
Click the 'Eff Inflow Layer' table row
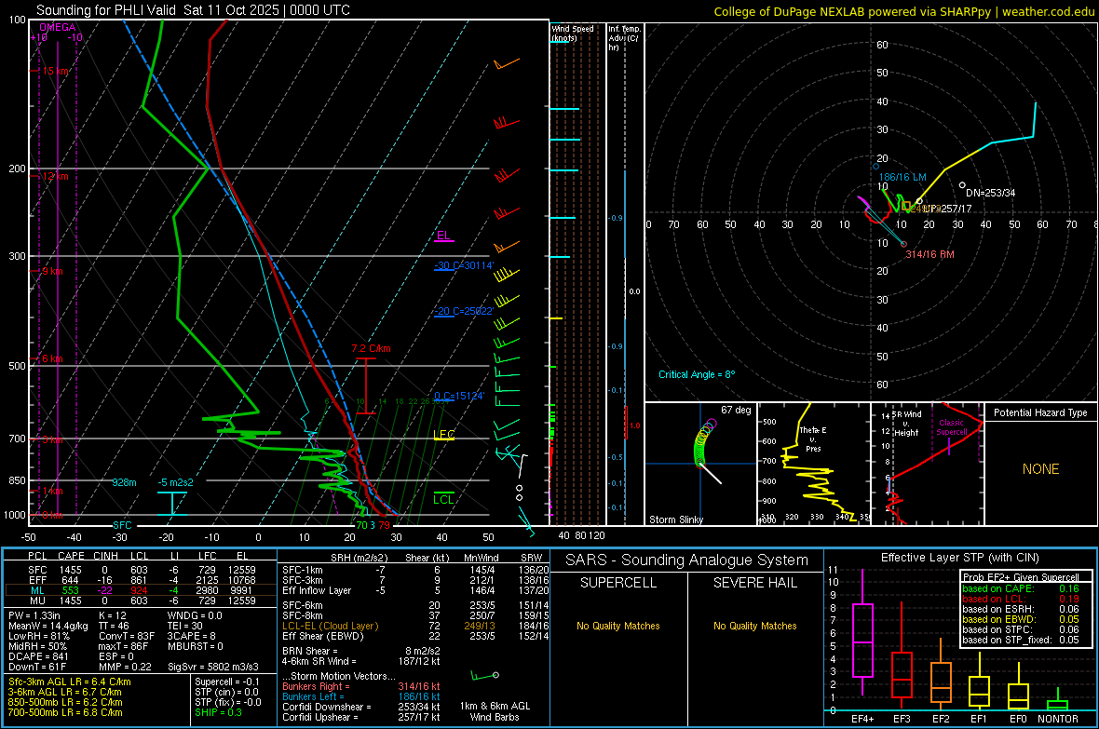pyautogui.click(x=415, y=590)
